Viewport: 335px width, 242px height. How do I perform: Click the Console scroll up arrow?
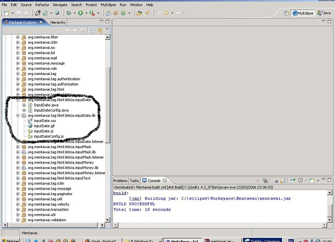point(330,193)
